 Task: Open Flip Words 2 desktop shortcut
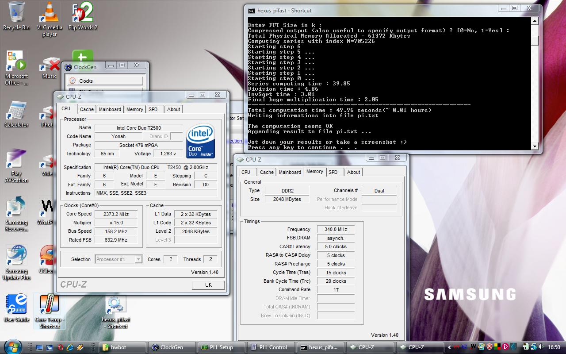click(83, 16)
